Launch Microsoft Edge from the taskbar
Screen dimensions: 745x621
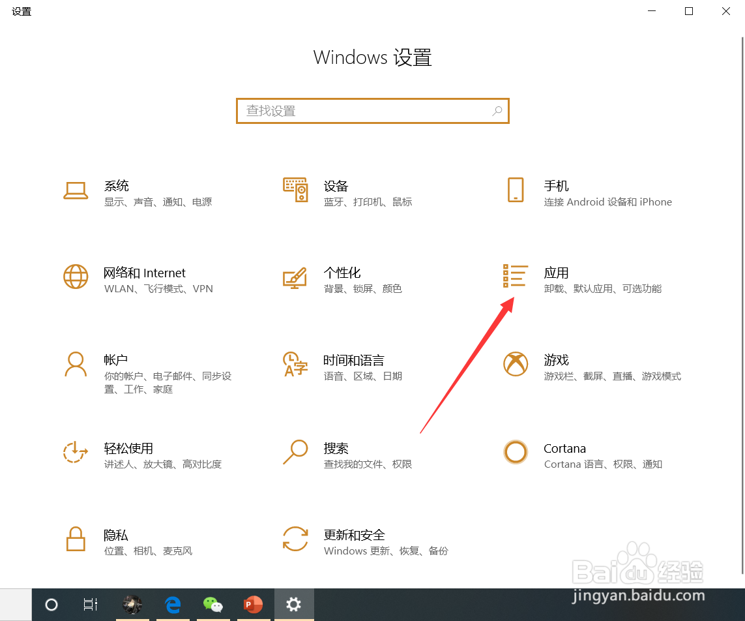[x=173, y=604]
